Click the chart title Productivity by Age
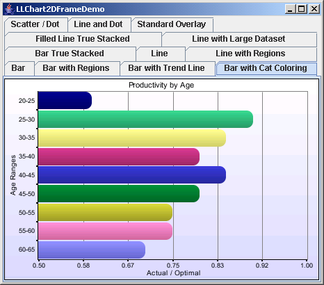324x285 pixels. [x=161, y=85]
